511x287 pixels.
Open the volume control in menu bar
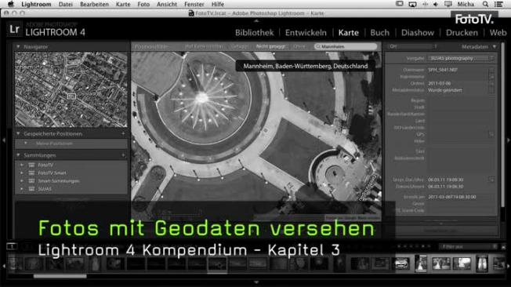(x=436, y=4)
